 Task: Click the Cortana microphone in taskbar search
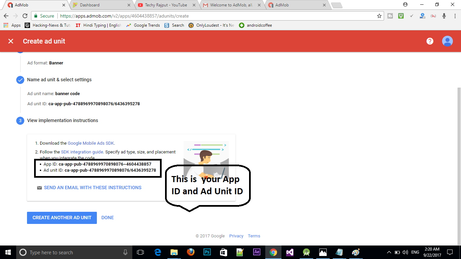coord(126,252)
